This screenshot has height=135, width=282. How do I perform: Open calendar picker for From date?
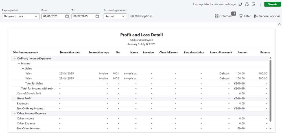(67, 16)
